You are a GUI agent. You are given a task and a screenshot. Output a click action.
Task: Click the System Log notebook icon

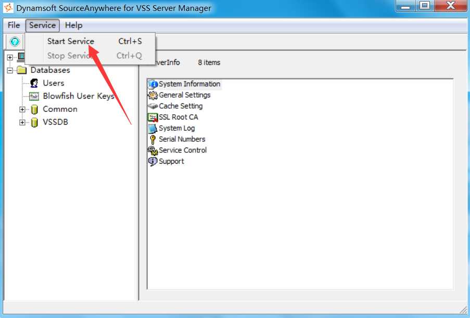tap(153, 128)
